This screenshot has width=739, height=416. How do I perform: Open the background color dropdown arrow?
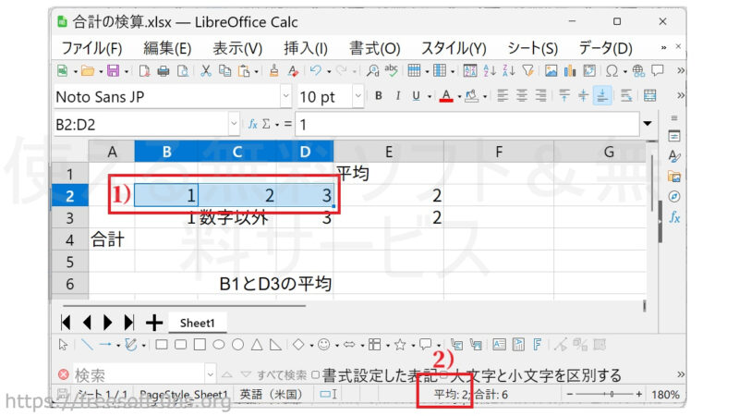tap(484, 97)
